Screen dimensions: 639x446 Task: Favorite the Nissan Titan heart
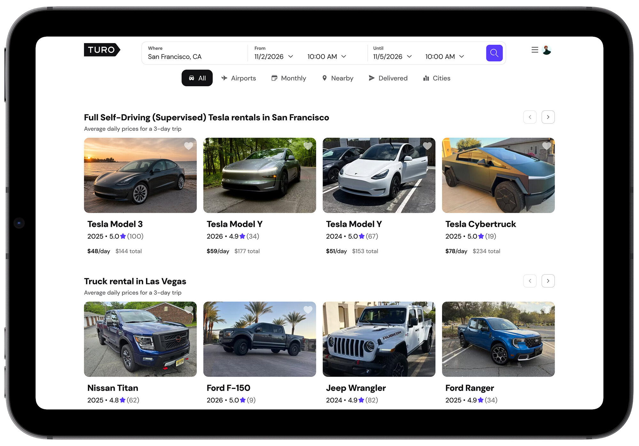point(189,310)
